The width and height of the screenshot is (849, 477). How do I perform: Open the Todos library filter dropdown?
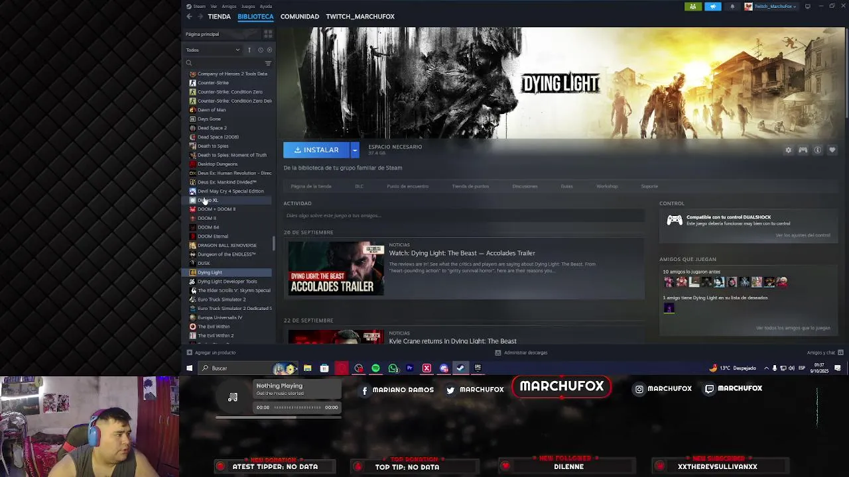coord(213,50)
